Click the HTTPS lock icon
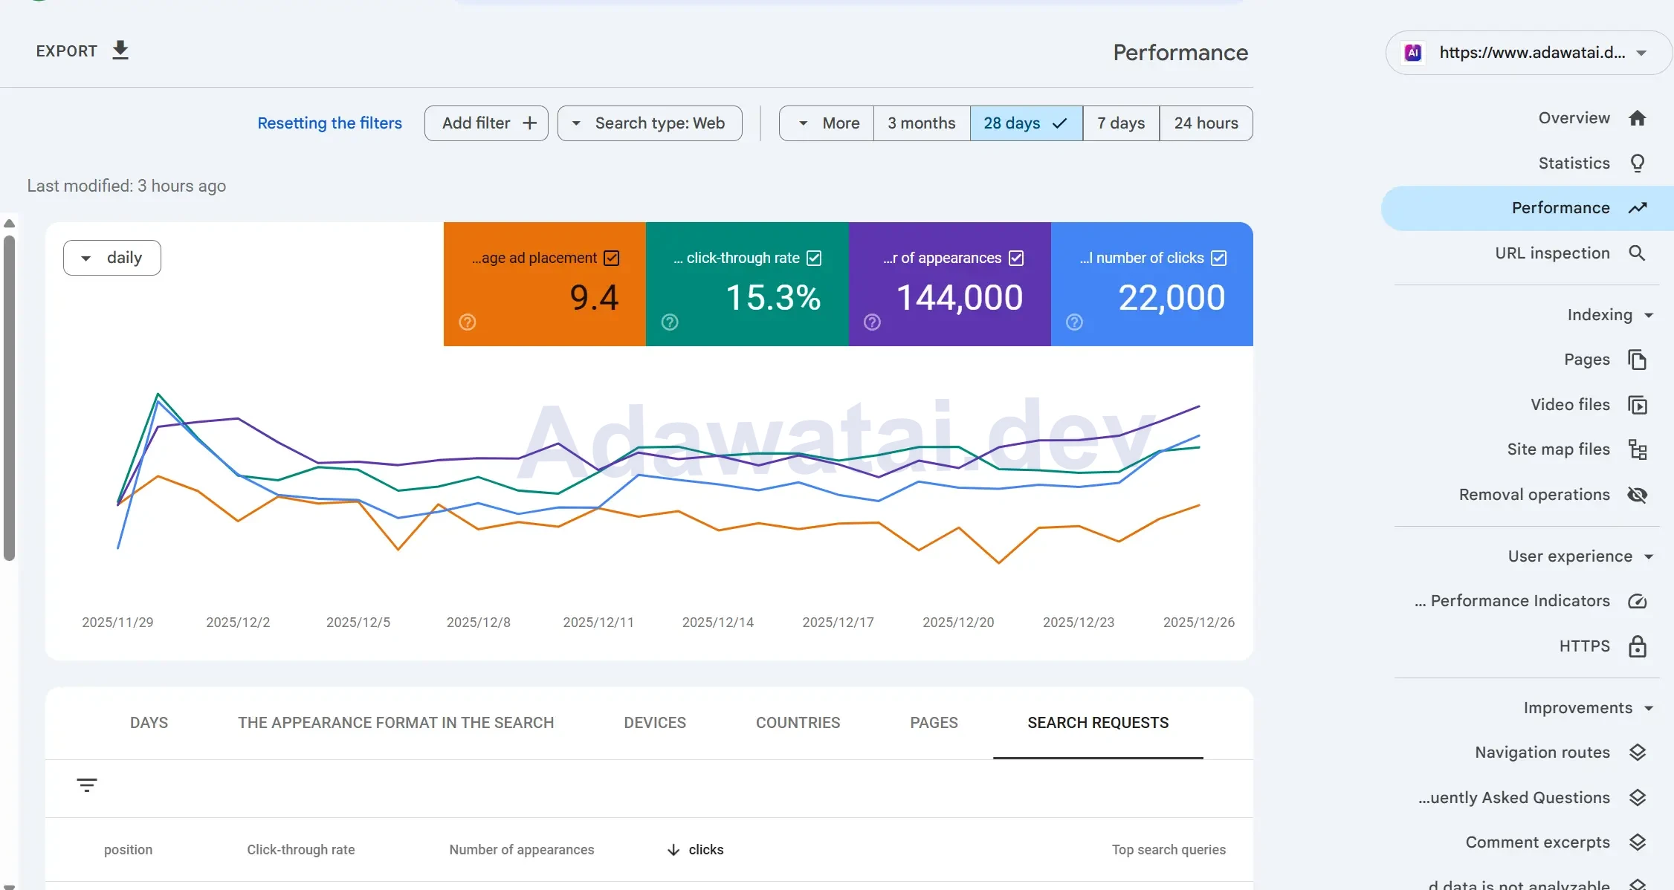Screen dimensions: 1674x890 coord(1637,646)
